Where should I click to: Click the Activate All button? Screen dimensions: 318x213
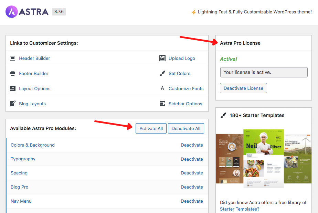pos(151,128)
